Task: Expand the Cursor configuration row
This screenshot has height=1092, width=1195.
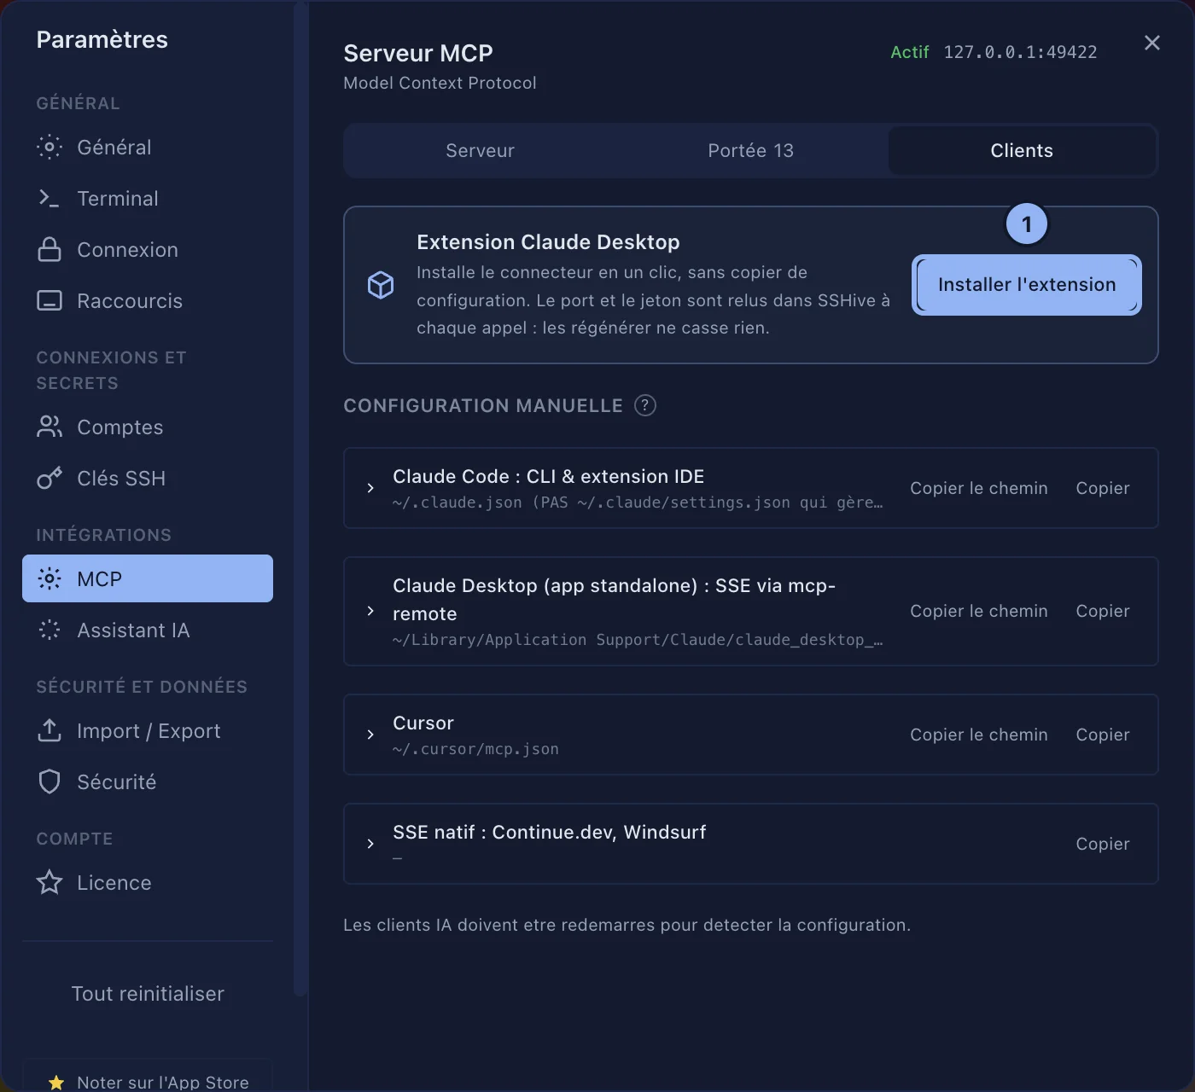Action: pos(370,735)
